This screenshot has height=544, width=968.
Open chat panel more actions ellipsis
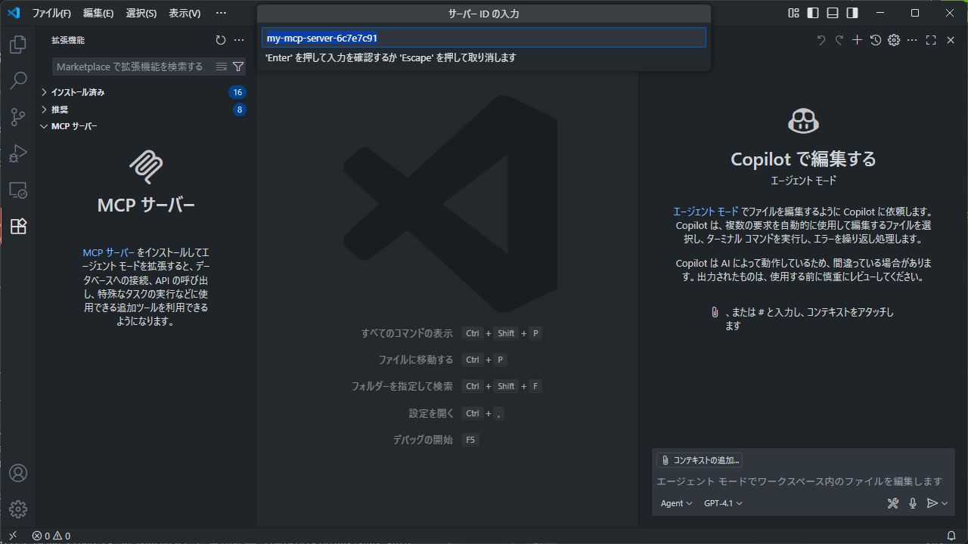click(912, 40)
